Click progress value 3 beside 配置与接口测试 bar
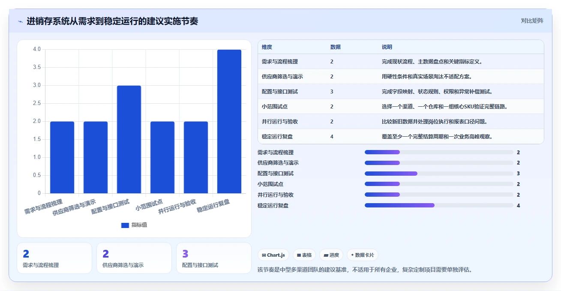The height and width of the screenshot is (291, 561). (x=518, y=174)
